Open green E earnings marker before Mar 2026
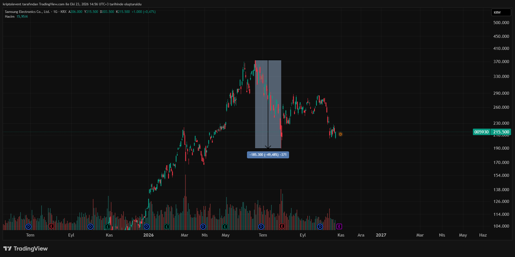 coord(167,226)
